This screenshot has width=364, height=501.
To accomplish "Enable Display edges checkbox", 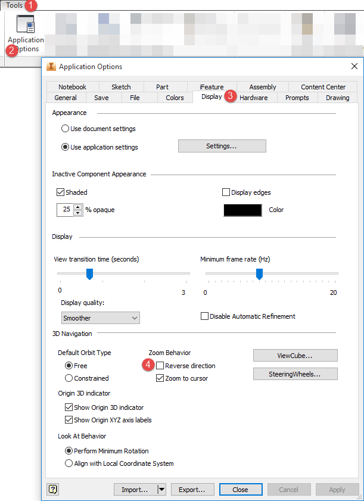I will point(226,192).
